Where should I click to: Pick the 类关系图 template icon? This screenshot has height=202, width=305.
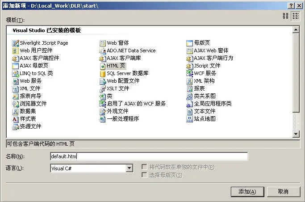click(189, 96)
